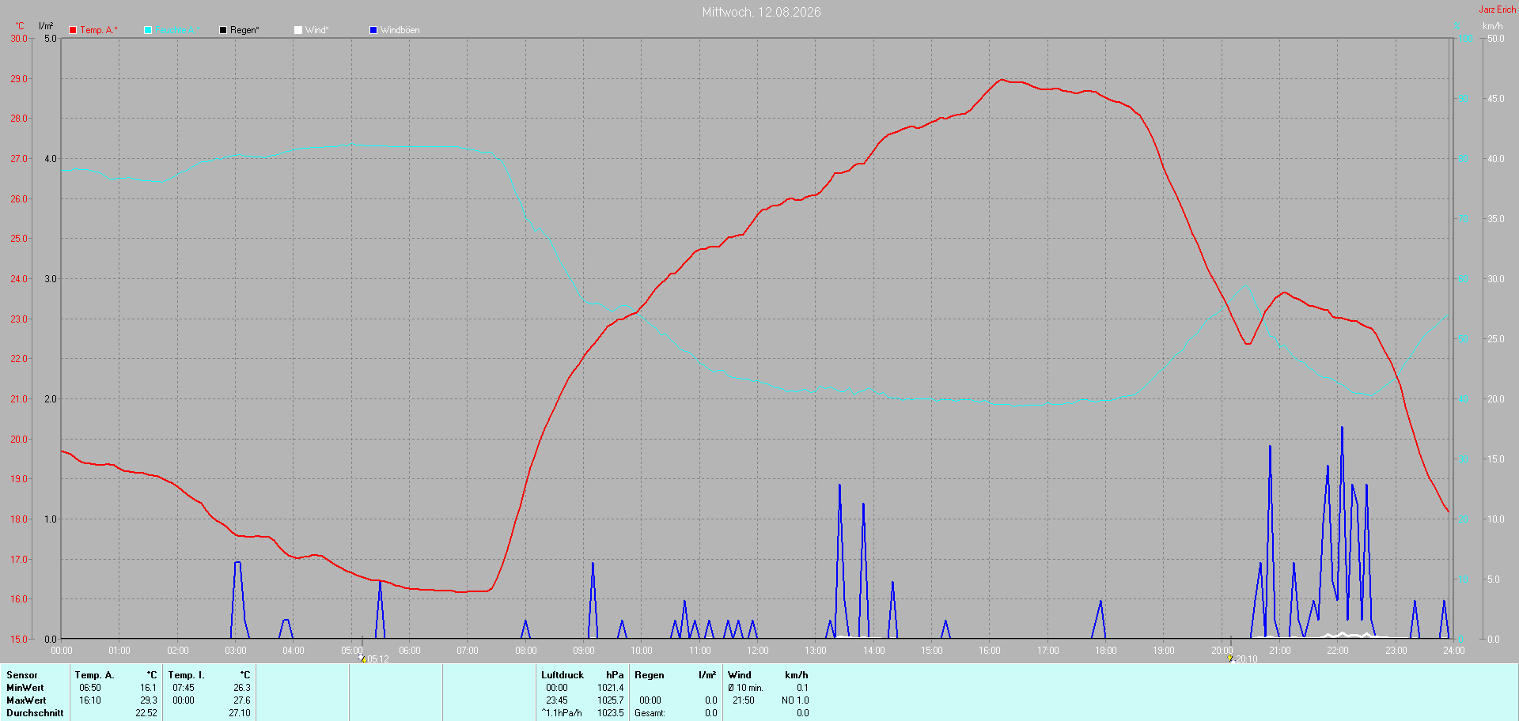This screenshot has width=1519, height=721.
Task: Click the NO 1.0 wind direction value
Action: coord(795,700)
